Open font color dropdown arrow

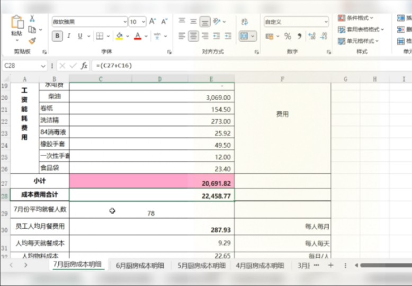146,36
